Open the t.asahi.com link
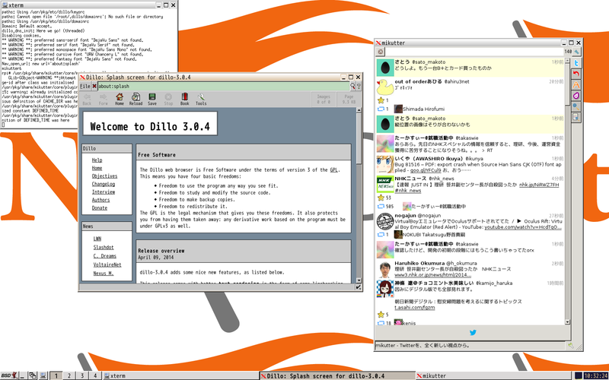609x380 pixels. (x=414, y=308)
